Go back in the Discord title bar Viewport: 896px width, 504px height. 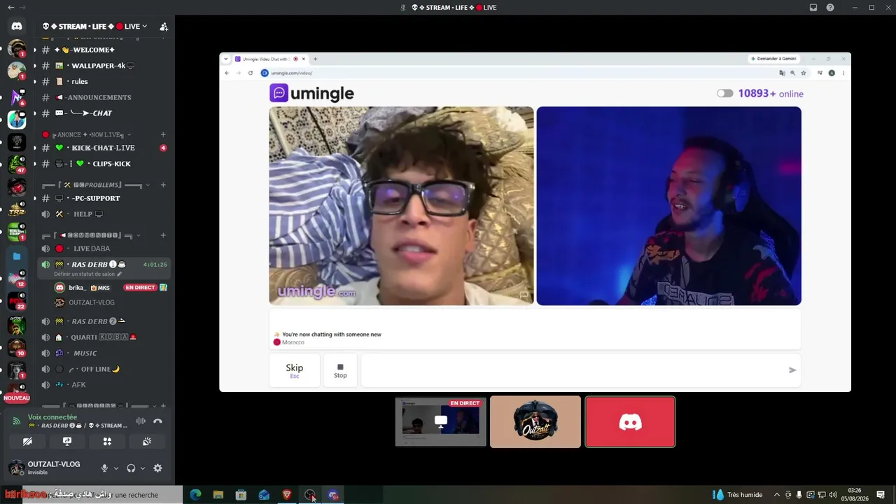tap(10, 7)
